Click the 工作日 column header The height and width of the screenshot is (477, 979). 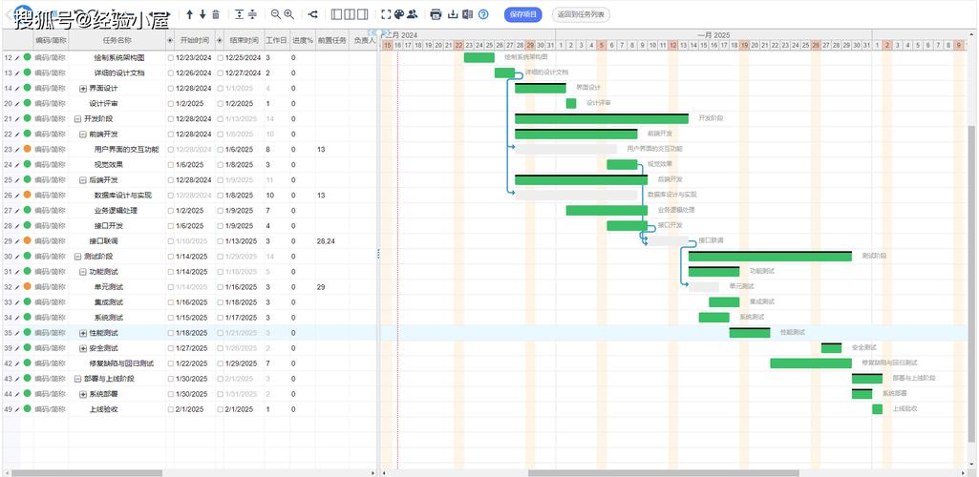277,40
